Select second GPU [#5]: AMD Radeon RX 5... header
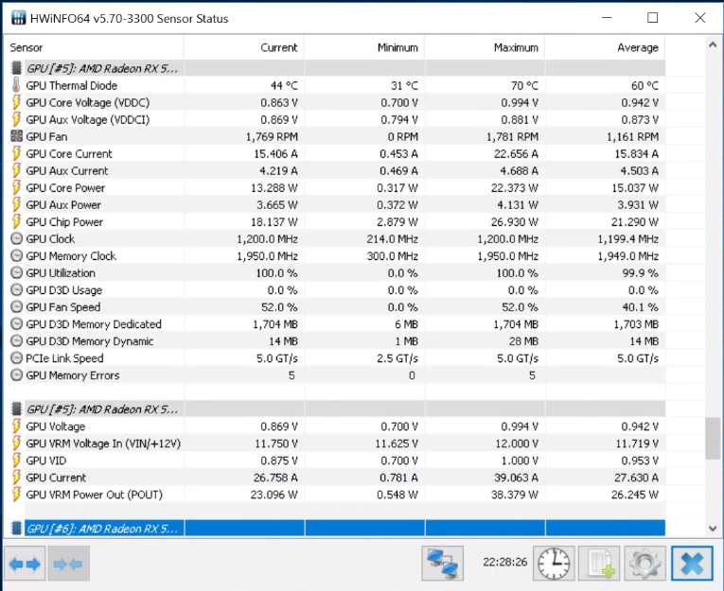This screenshot has height=591, width=724. [x=102, y=409]
